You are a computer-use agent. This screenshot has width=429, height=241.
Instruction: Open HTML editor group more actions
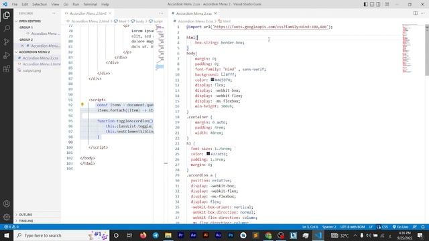pyautogui.click(x=161, y=13)
